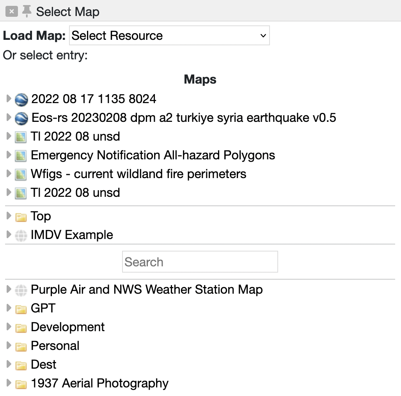Click the globe icon for 2022 08 17 1135 8024

[21, 100]
